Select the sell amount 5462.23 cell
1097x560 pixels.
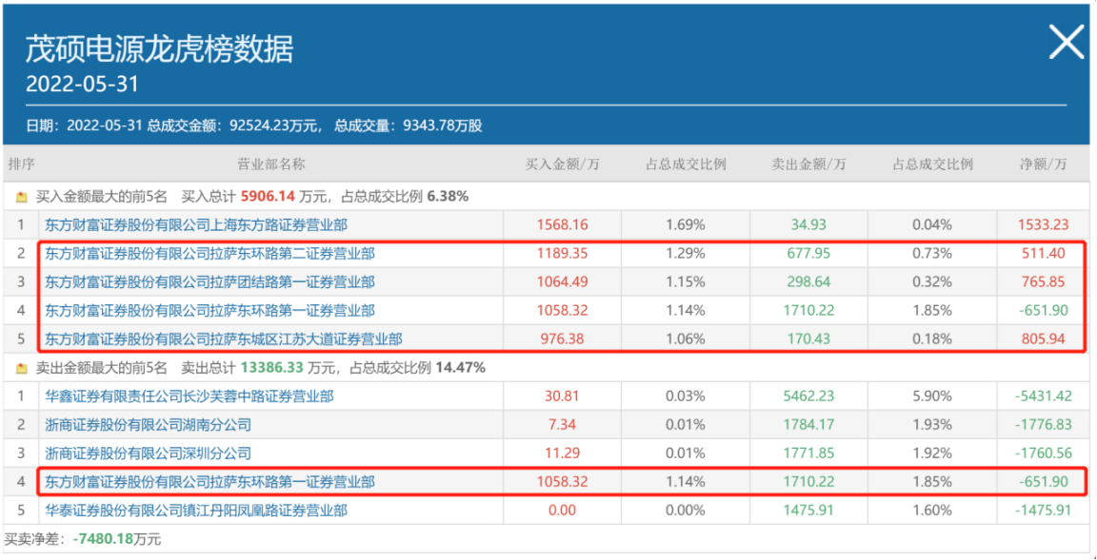click(808, 396)
